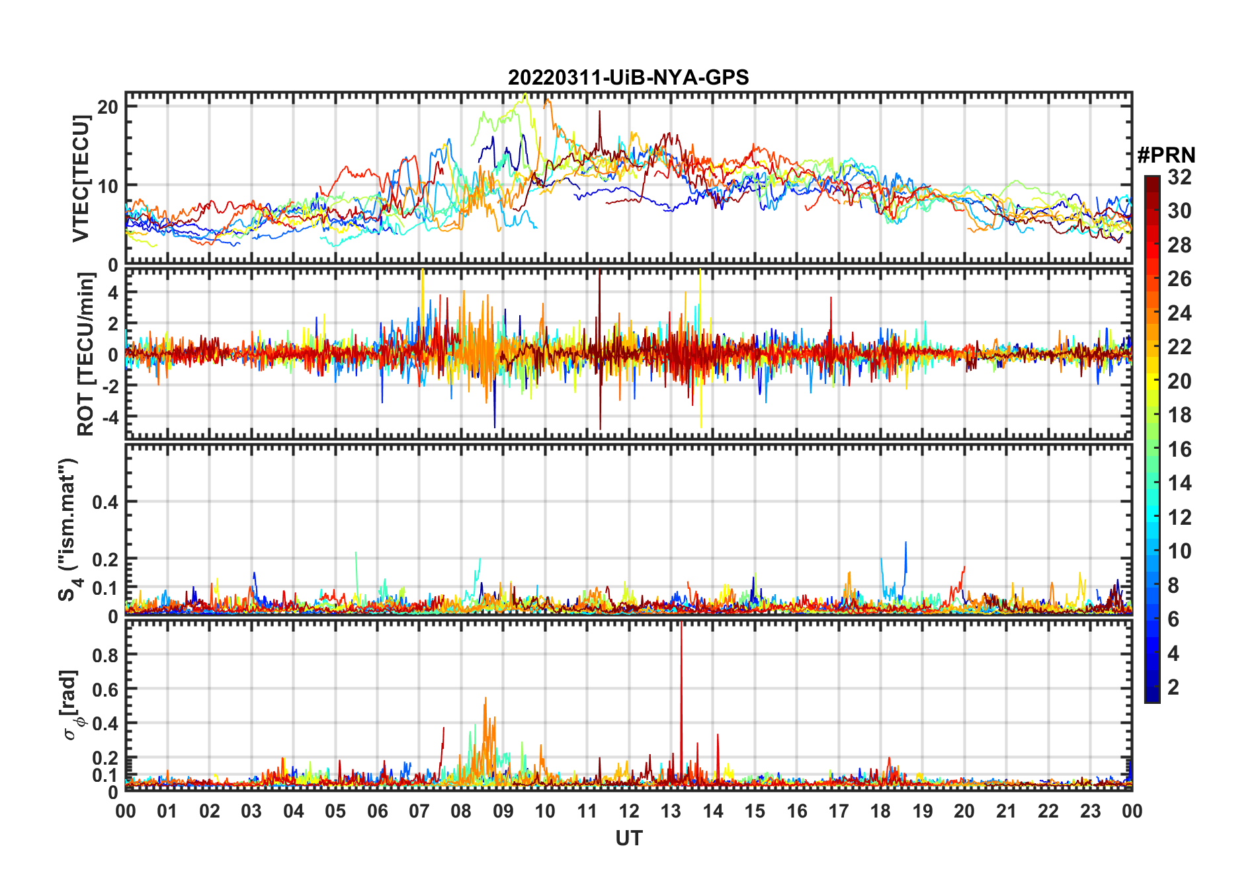Click the 01 hour tick on UT axis
Image resolution: width=1258 pixels, height=879 pixels.
pos(167,811)
